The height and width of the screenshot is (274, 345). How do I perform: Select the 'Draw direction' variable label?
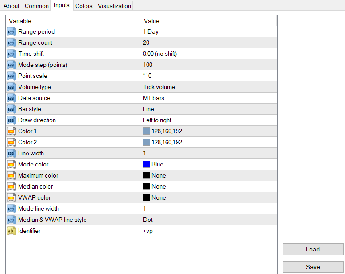point(37,120)
